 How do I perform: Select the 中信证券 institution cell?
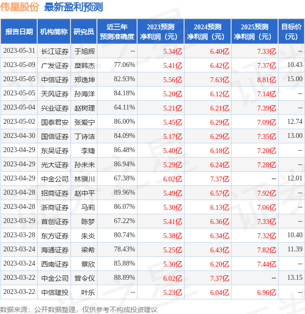point(55,80)
